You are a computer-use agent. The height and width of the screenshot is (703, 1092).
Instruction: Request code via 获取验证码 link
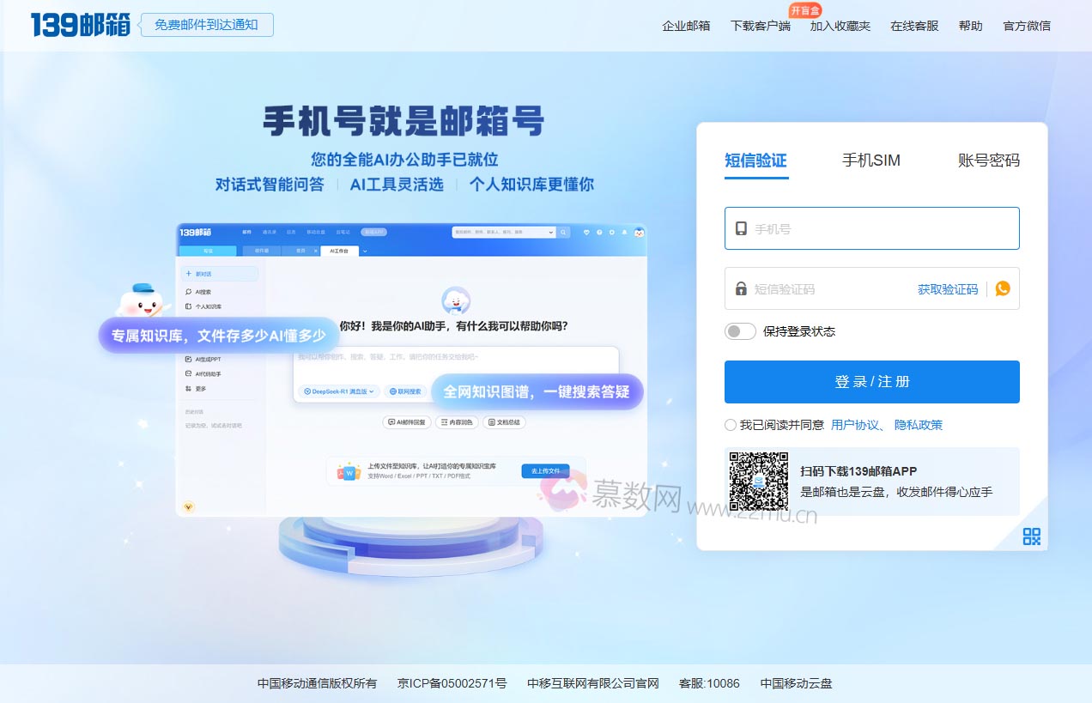click(x=947, y=288)
